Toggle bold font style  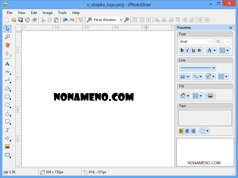182,50
